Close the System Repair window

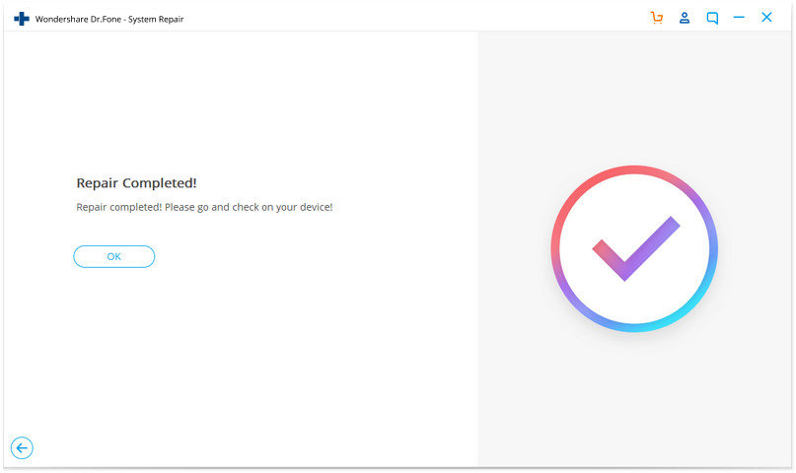pos(766,18)
